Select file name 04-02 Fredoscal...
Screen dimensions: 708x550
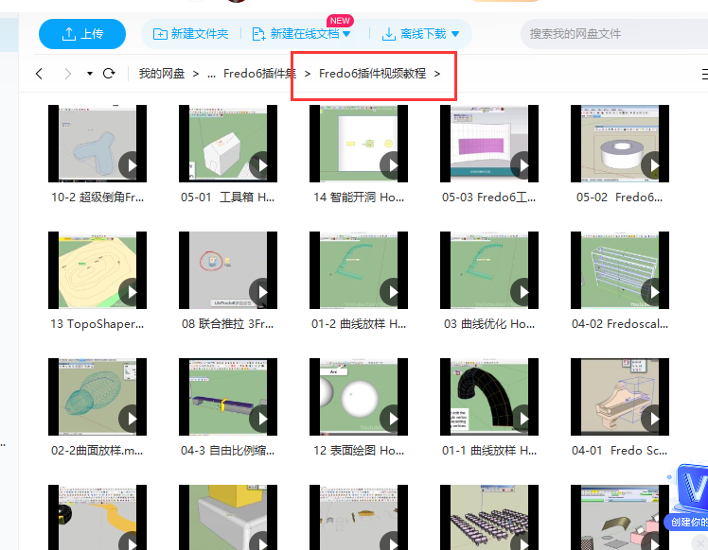[x=619, y=324]
